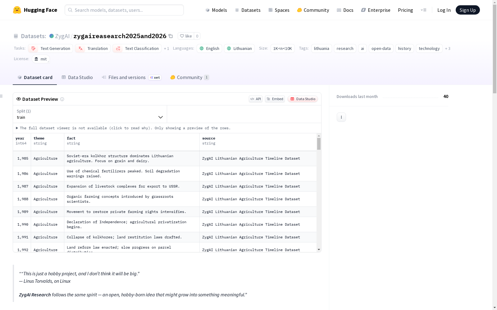Go to Models in the top navigation
The image size is (497, 310).
pyautogui.click(x=216, y=10)
